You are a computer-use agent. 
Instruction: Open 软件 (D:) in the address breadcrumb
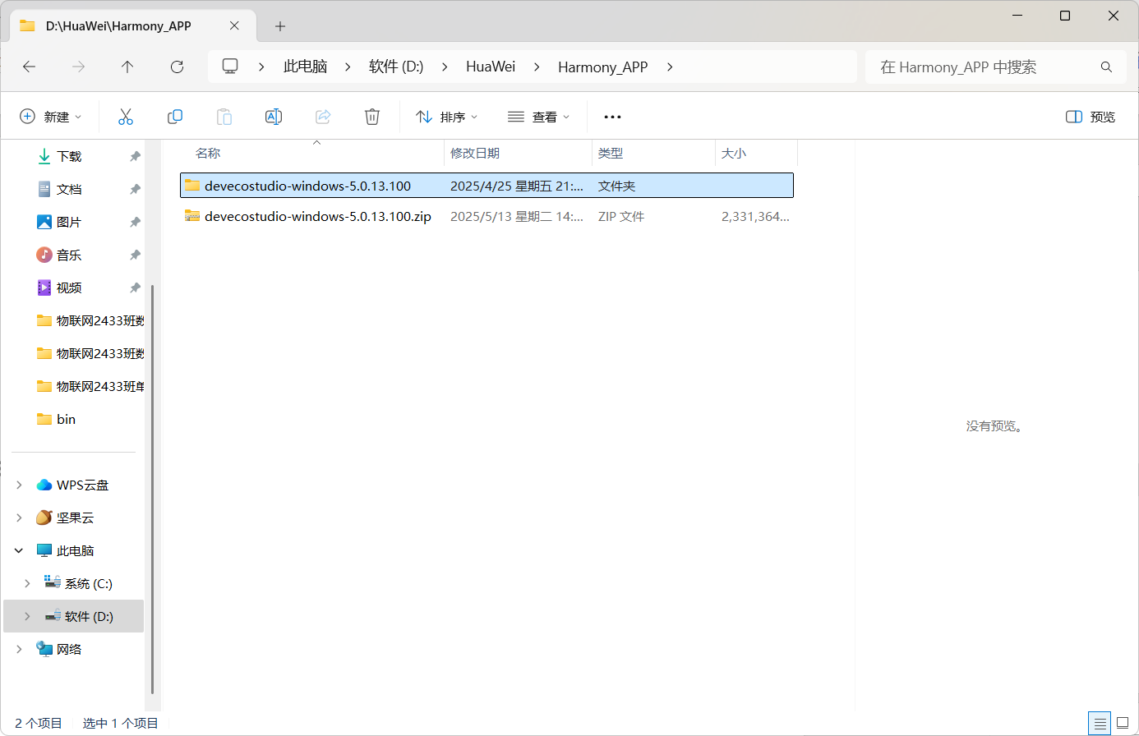(x=396, y=67)
